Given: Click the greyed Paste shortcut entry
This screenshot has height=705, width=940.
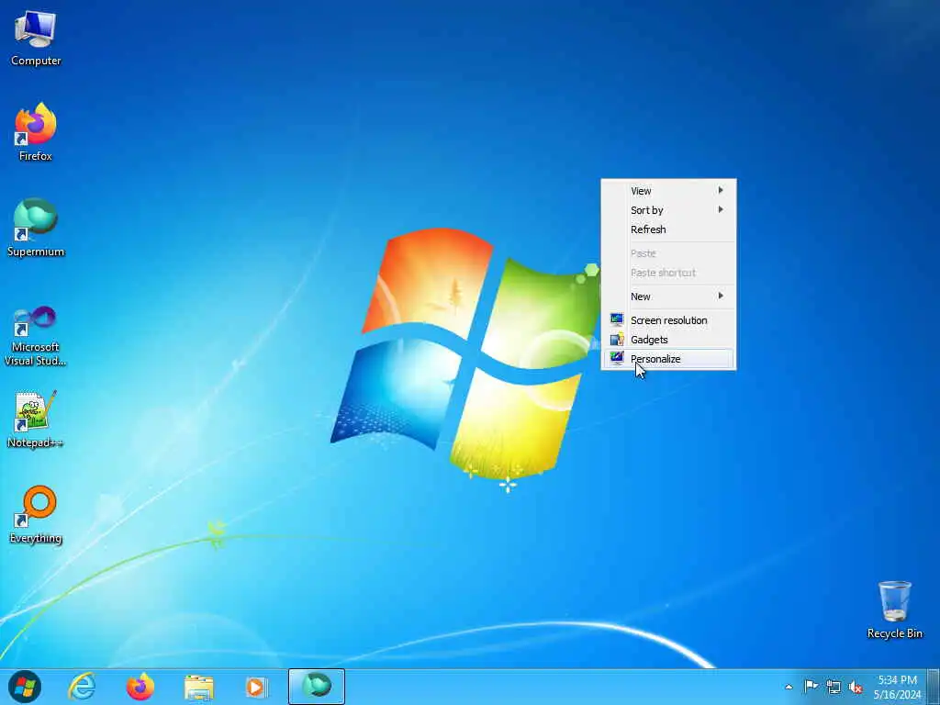Looking at the screenshot, I should (668, 272).
